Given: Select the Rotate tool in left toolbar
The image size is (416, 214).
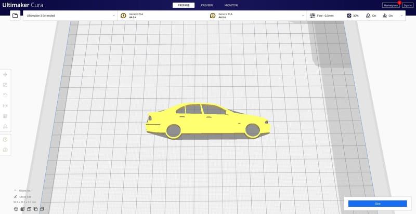Looking at the screenshot, I should [5, 95].
